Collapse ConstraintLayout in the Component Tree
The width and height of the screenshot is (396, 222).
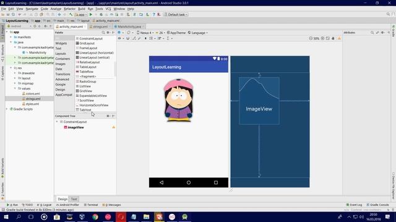(57, 122)
